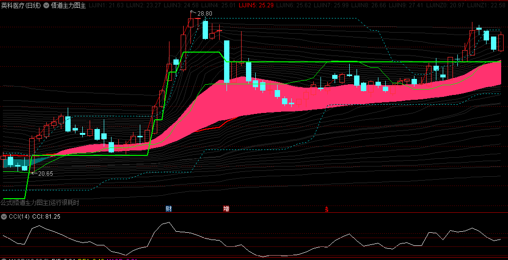Image resolution: width=508 pixels, height=260 pixels.
Task: Click the 20.65 low price label
Action: pyautogui.click(x=45, y=173)
